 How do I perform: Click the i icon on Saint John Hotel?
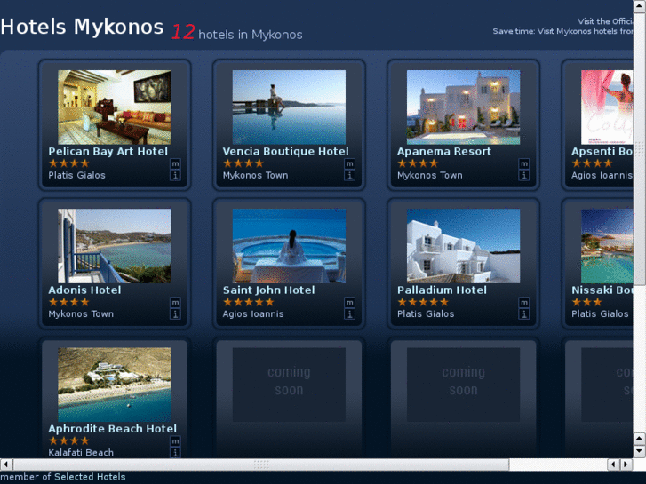point(349,314)
